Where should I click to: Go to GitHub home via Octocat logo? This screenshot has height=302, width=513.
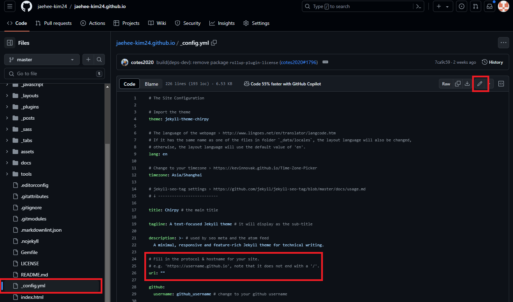(27, 6)
